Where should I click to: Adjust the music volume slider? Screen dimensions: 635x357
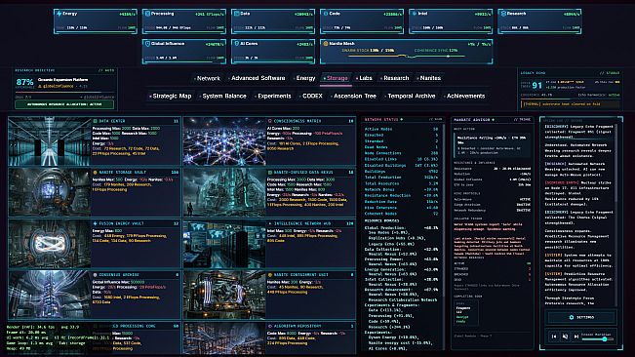tap(597, 339)
